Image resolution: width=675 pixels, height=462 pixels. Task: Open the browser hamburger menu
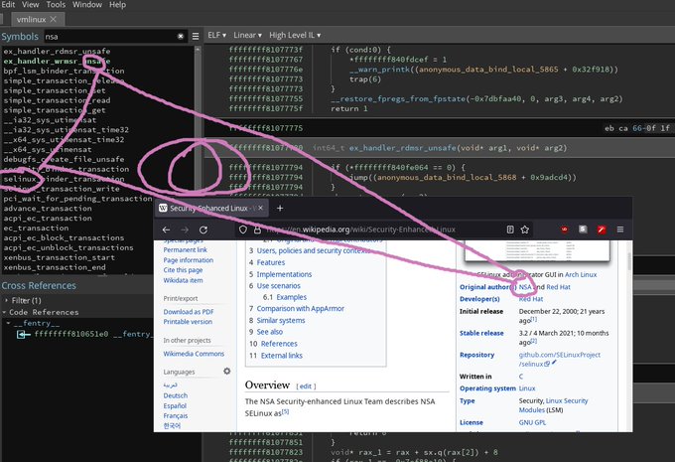click(x=620, y=230)
